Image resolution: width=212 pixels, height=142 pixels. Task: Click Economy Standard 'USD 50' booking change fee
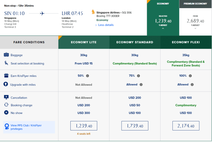(x=135, y=105)
